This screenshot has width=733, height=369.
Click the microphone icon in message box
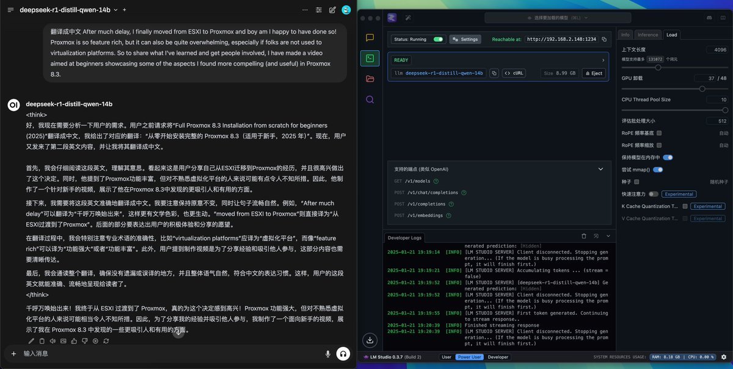click(x=328, y=354)
